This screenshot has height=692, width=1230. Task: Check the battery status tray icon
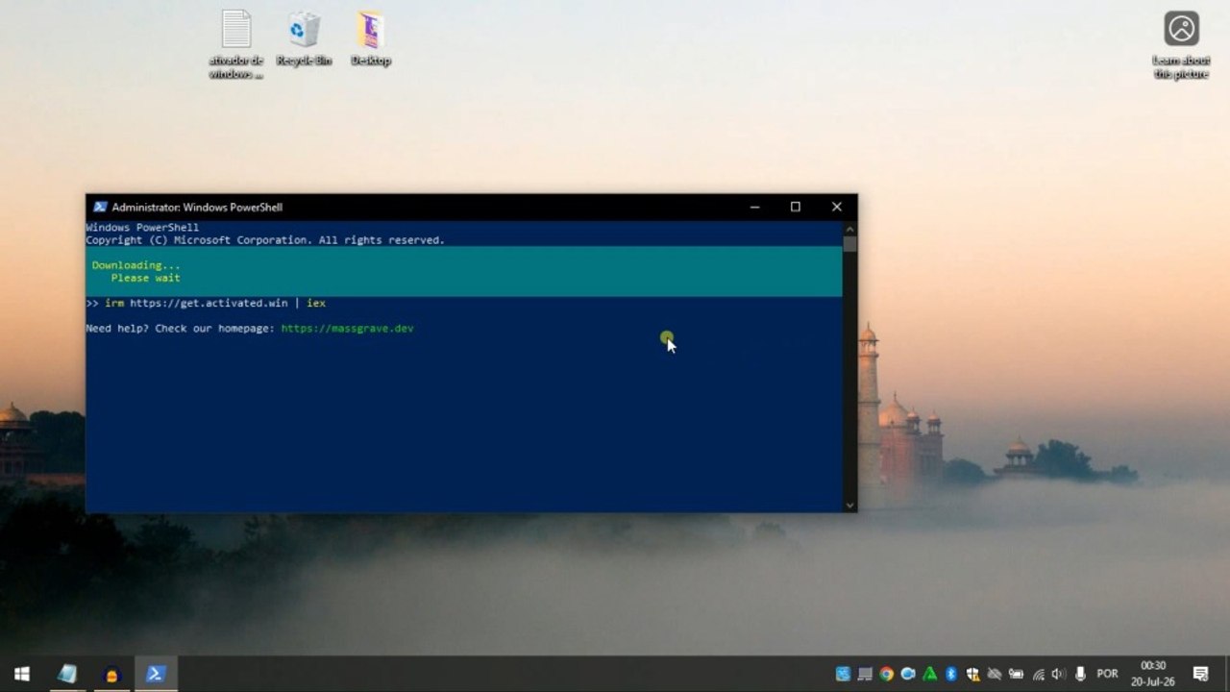1016,674
